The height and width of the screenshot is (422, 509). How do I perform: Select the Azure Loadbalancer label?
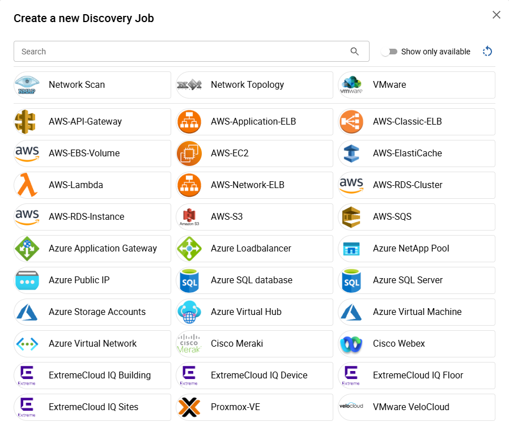[x=251, y=249]
